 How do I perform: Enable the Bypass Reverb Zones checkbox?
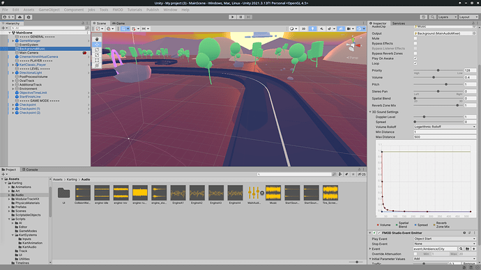coord(415,54)
